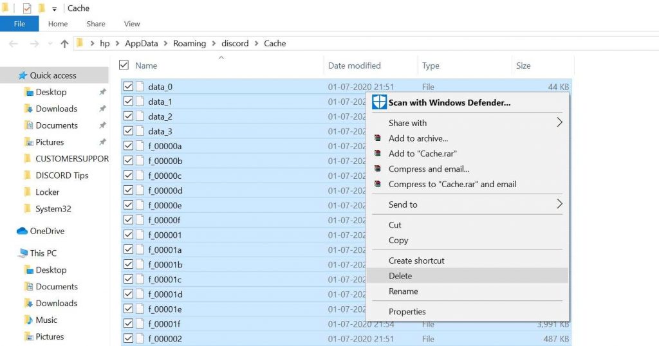The image size is (659, 346).
Task: Expand breadcrumb chevron after discord
Action: pyautogui.click(x=256, y=44)
